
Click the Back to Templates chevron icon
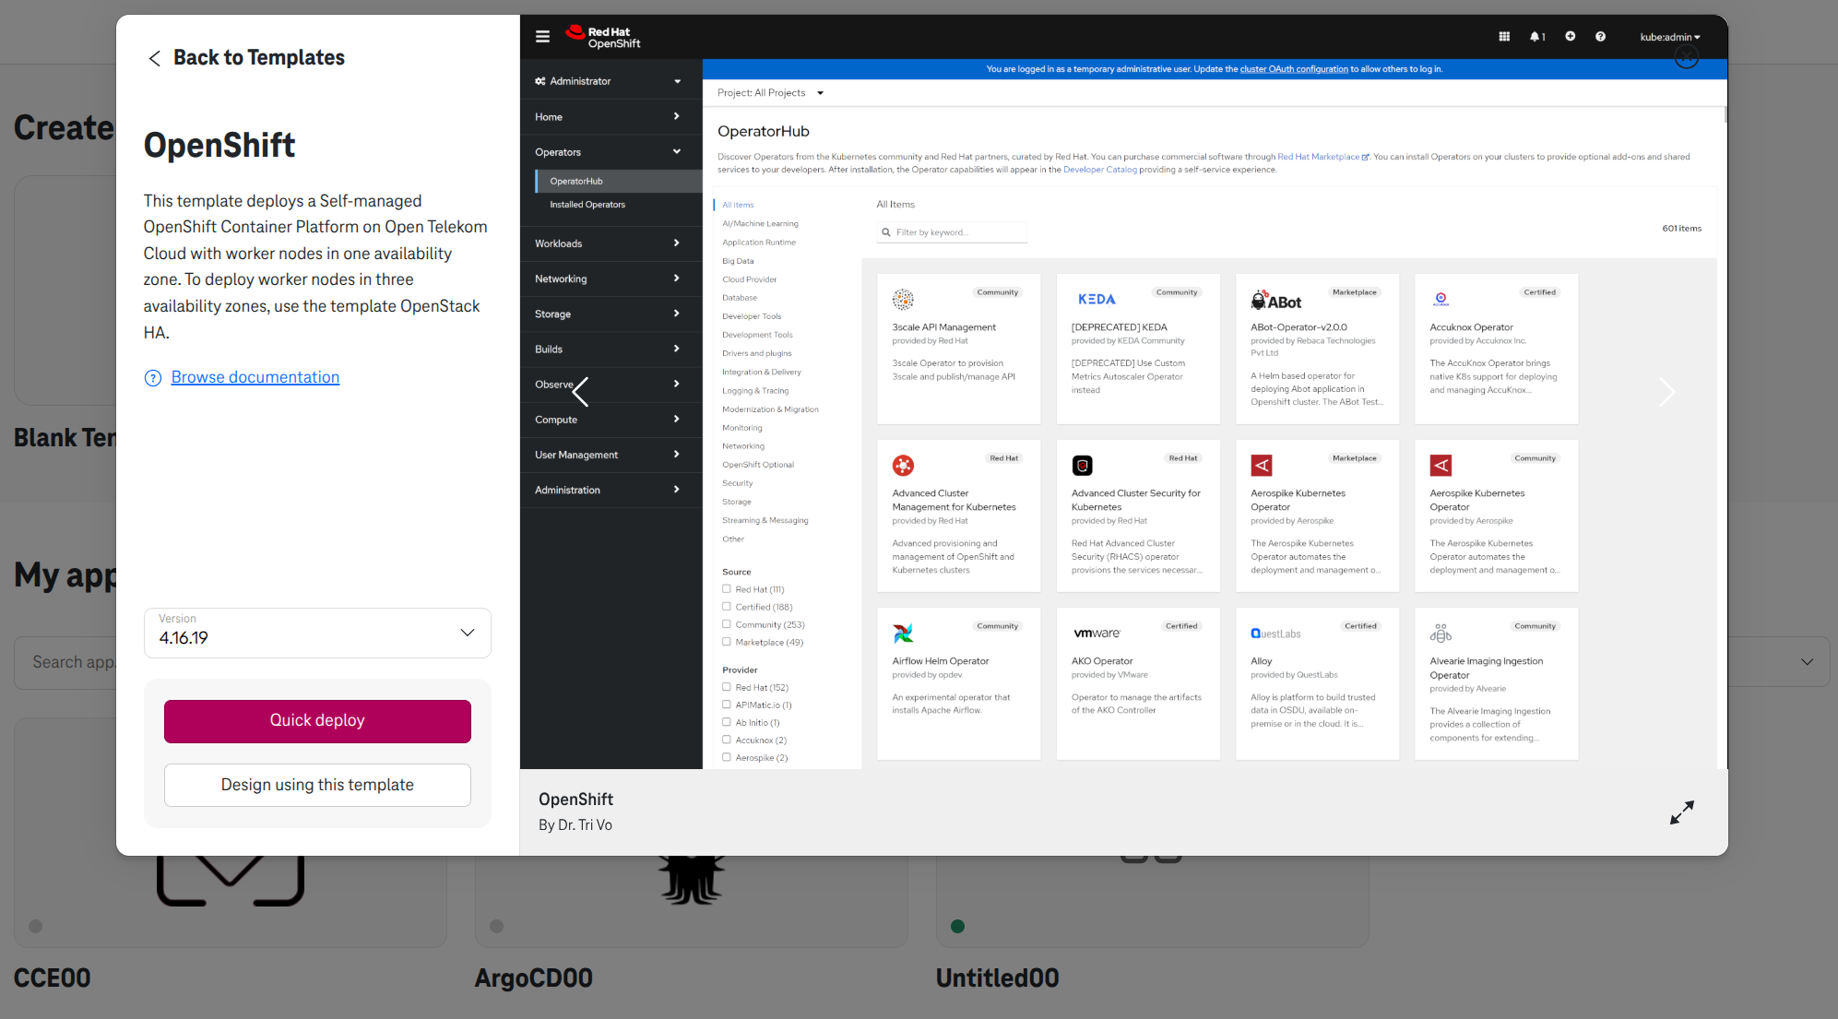pos(155,58)
